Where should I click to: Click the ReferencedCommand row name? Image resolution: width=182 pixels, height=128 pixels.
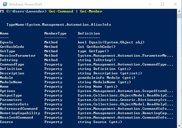coord(19,109)
